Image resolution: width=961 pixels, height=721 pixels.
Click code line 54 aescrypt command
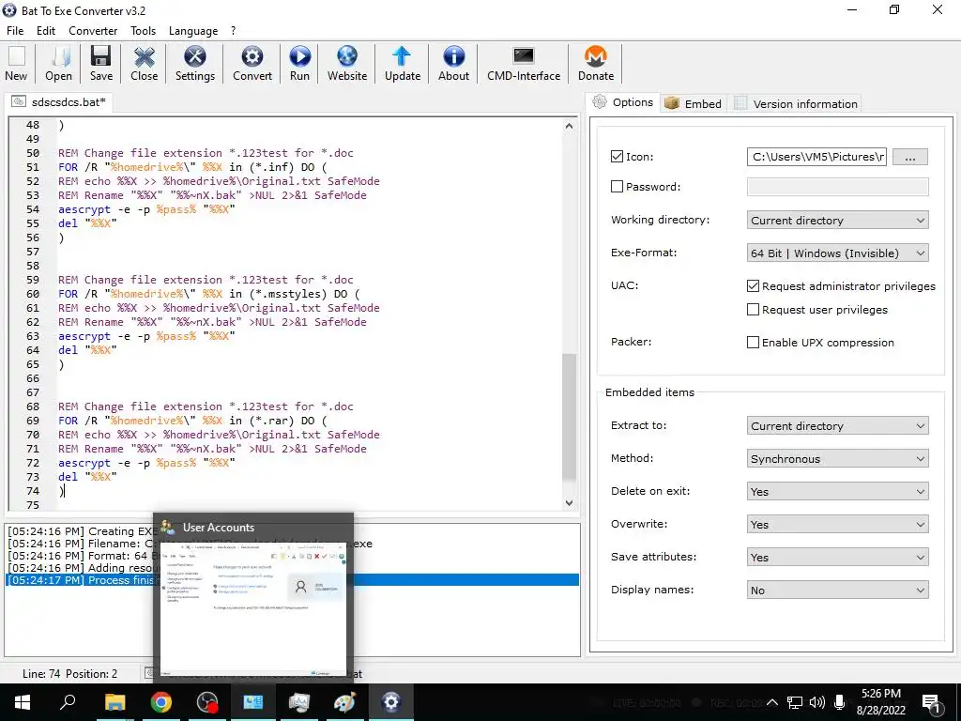pyautogui.click(x=146, y=209)
